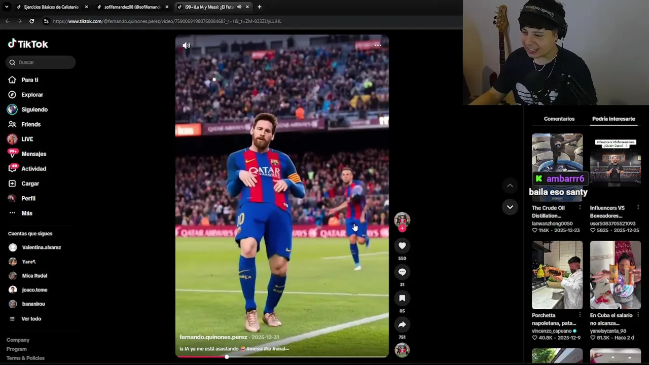Viewport: 649px width, 365px height.
Task: Click the yaneisycanta_98 author name
Action: pyautogui.click(x=608, y=331)
